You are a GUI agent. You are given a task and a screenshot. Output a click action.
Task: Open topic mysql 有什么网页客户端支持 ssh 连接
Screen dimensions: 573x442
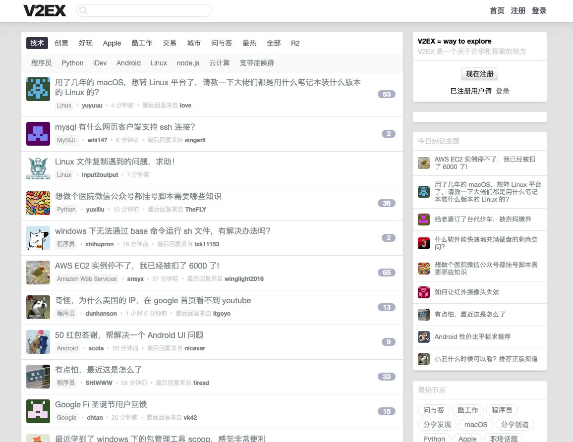coord(125,127)
